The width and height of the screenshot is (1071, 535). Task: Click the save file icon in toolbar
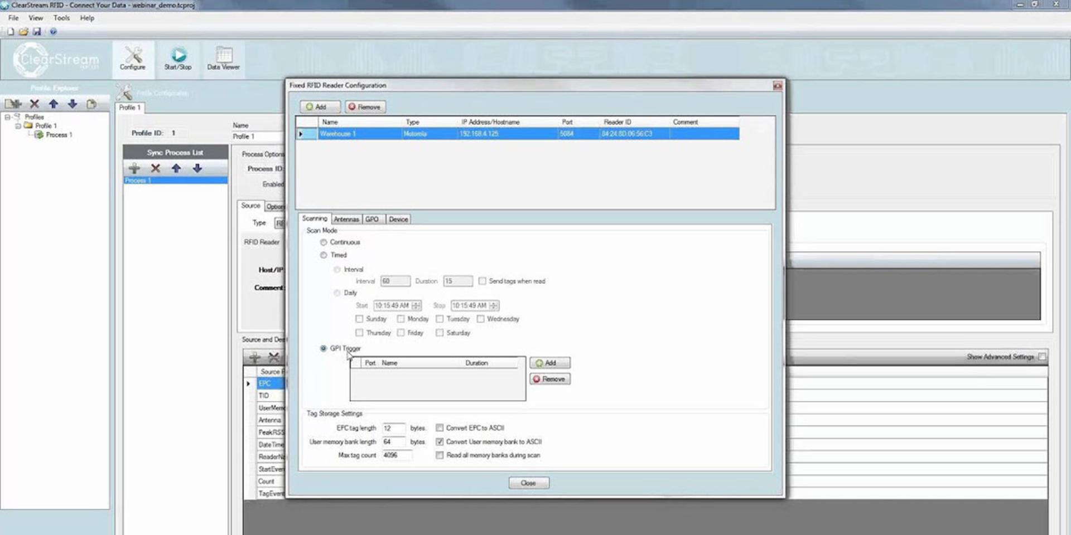[37, 32]
